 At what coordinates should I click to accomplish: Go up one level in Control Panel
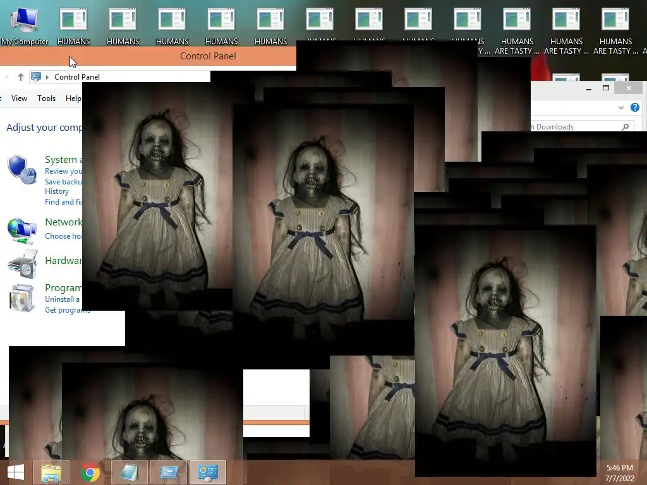21,77
